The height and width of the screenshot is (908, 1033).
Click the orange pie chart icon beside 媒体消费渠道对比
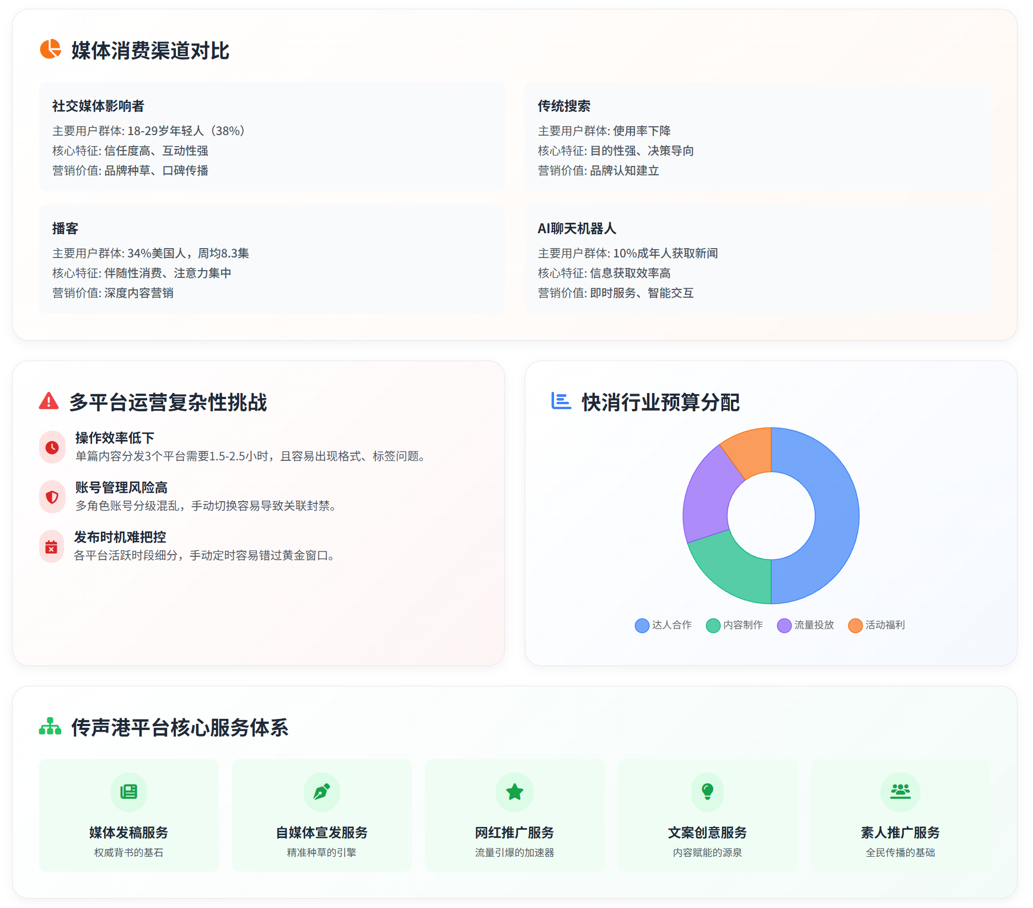pyautogui.click(x=50, y=49)
